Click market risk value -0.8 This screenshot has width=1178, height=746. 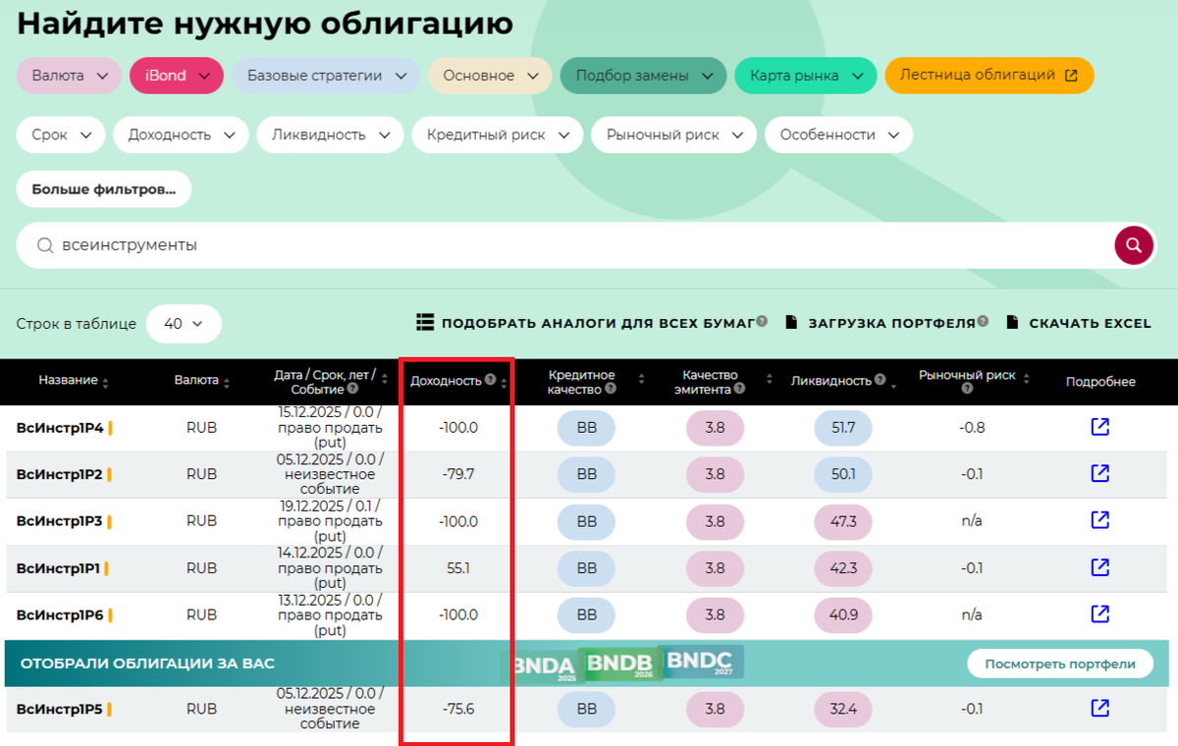coord(972,428)
